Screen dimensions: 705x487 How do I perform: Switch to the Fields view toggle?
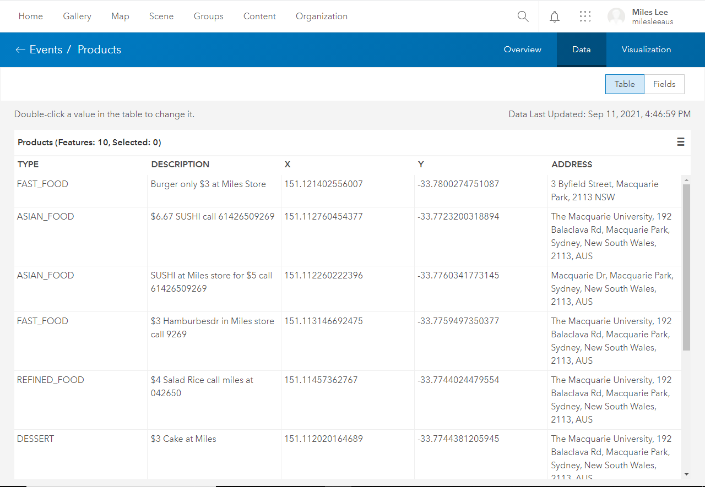click(664, 84)
